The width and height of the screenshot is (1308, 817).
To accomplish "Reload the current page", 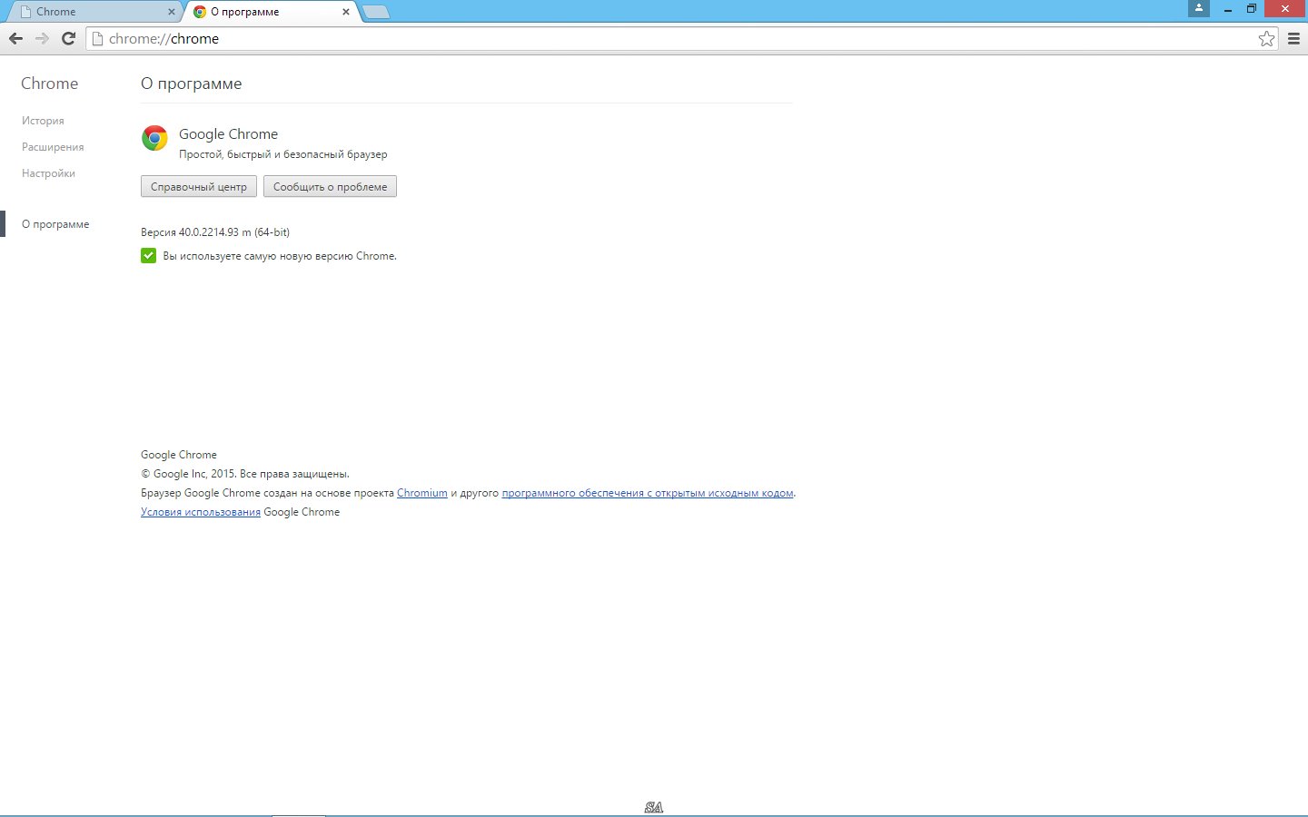I will click(x=68, y=38).
